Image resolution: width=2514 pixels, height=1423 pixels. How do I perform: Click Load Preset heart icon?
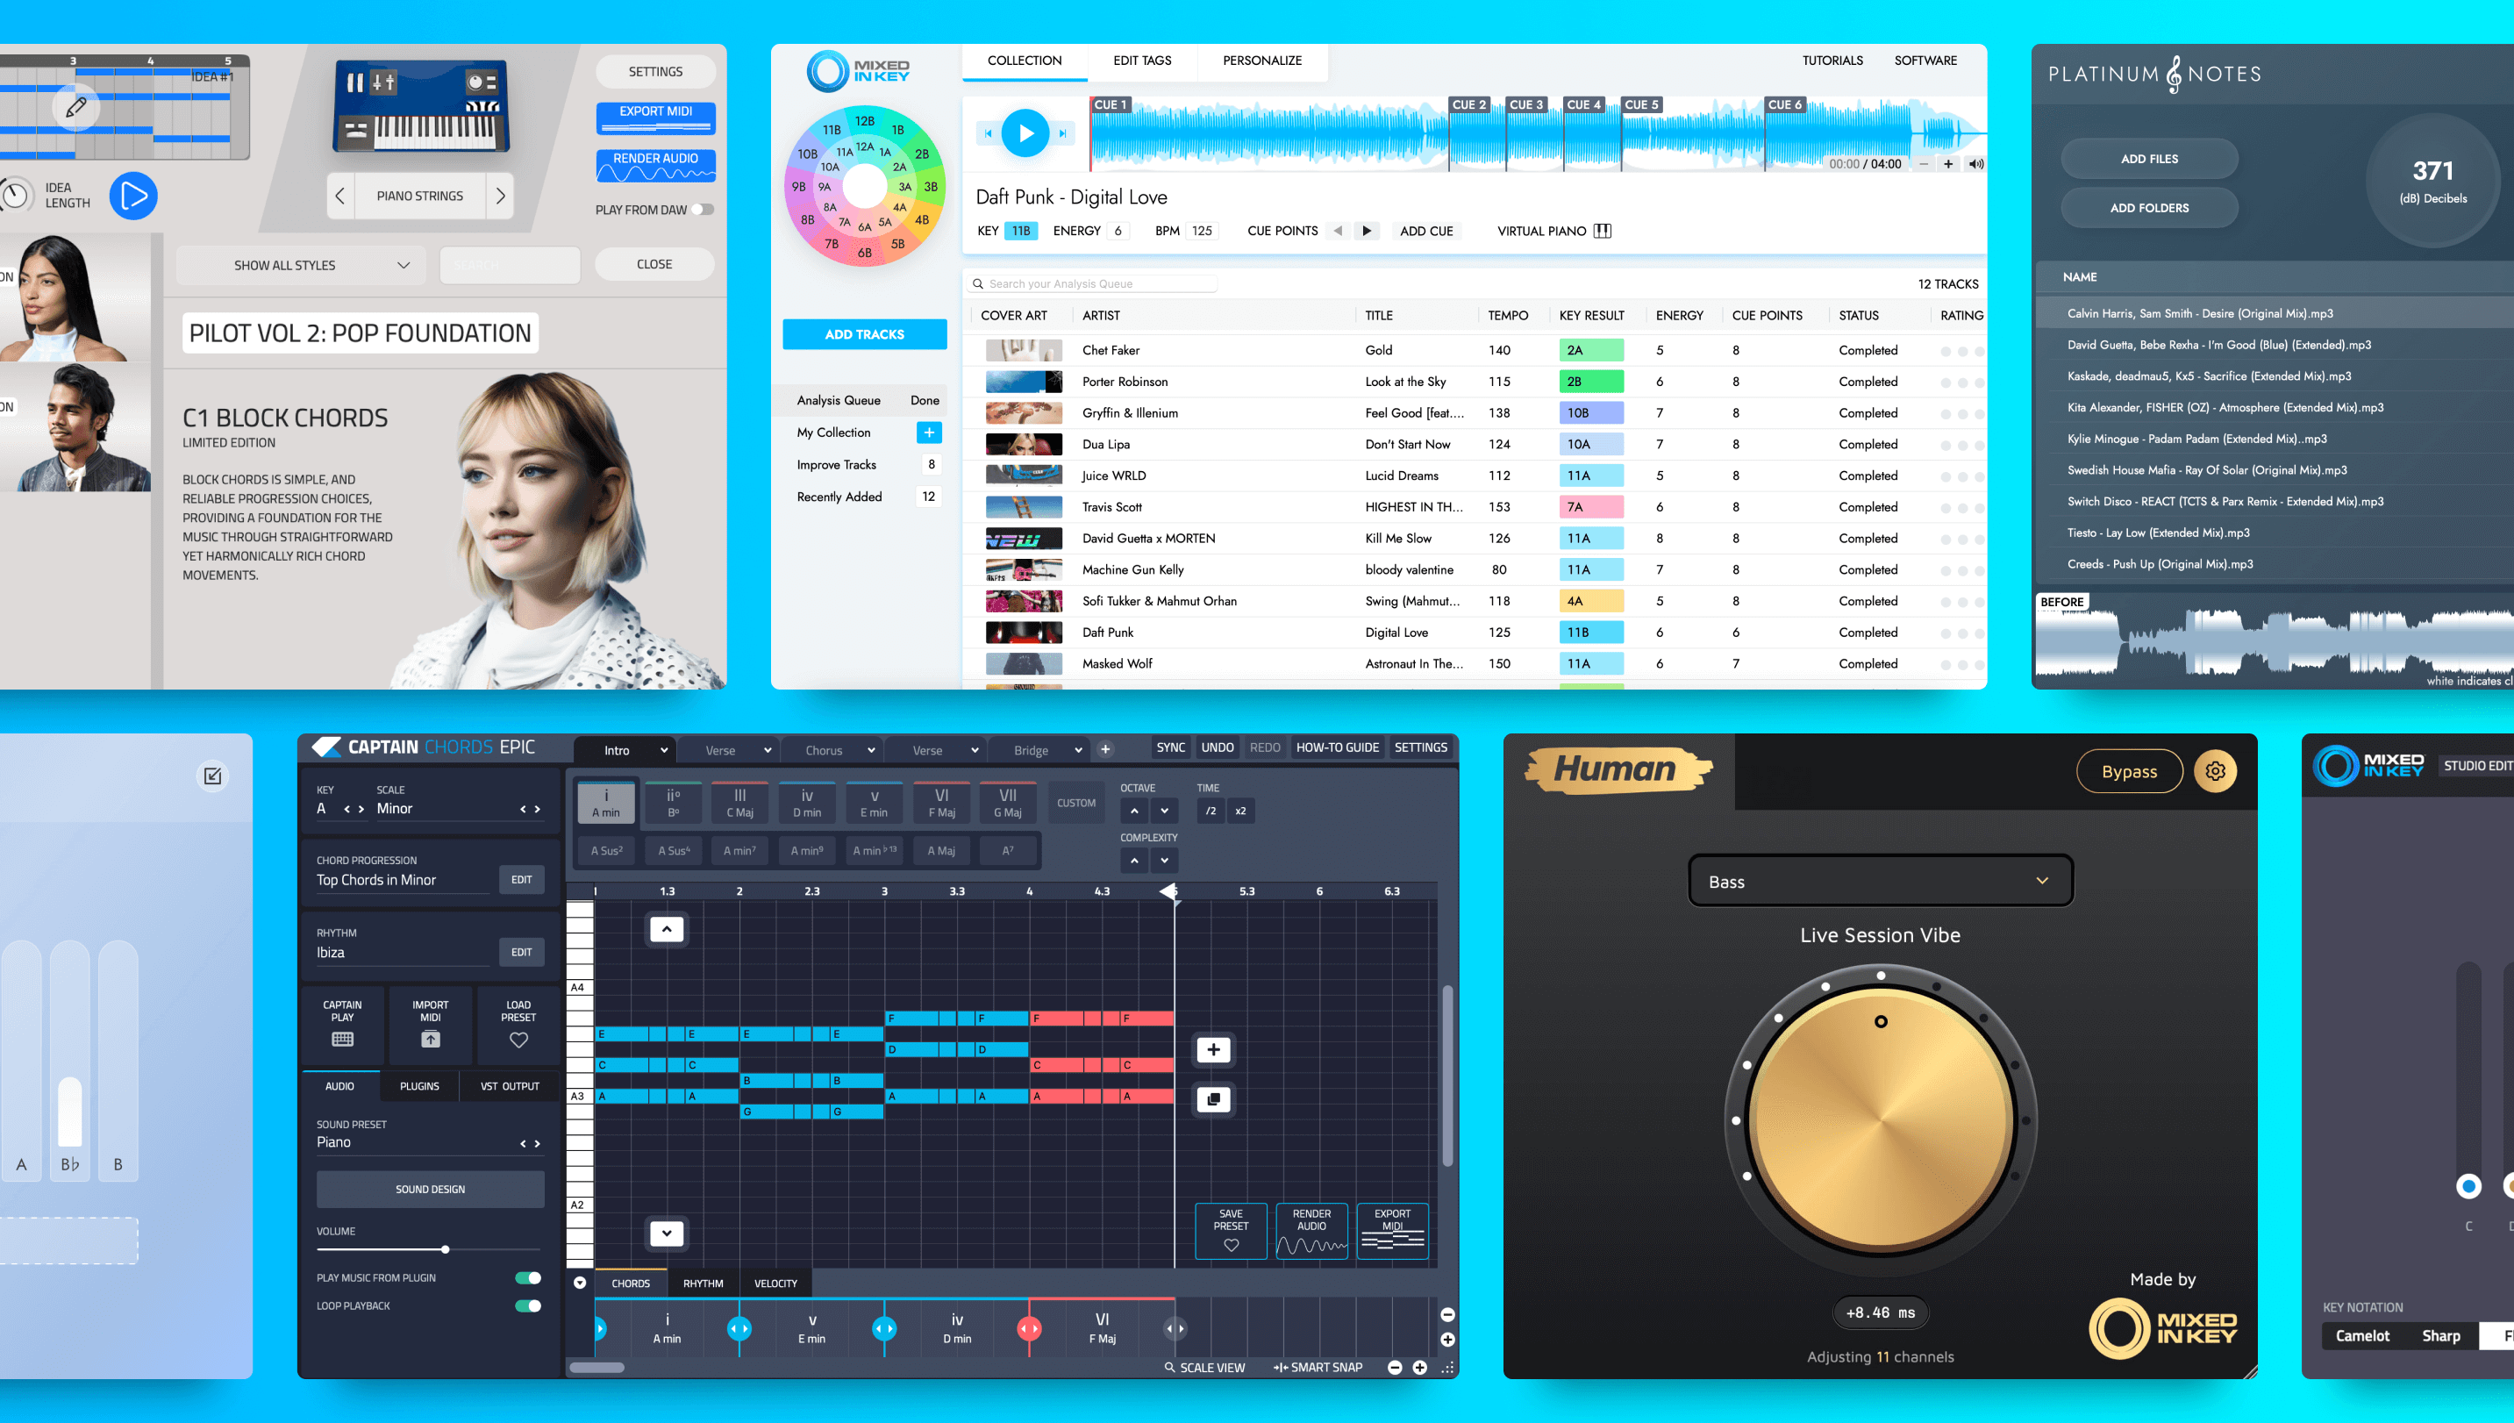coord(518,1040)
